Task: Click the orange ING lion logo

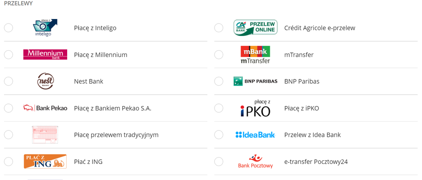Action: click(45, 161)
